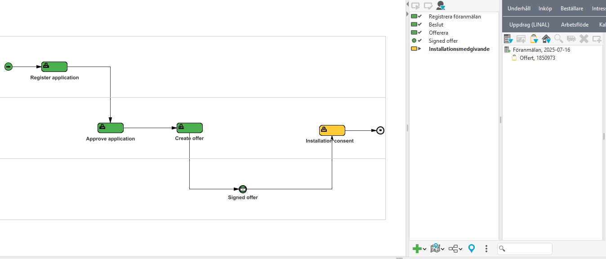Screen dimensions: 606x259
Task: Select the green Create offer task node
Action: pos(189,128)
